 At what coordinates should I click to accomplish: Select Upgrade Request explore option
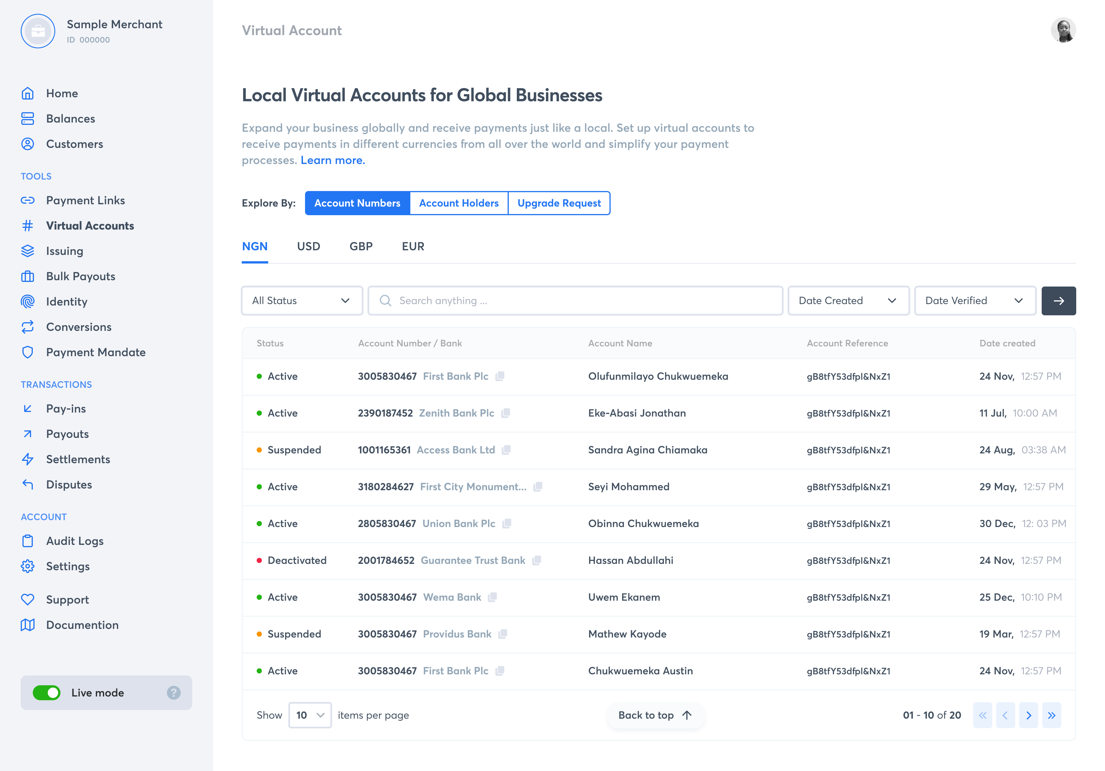pyautogui.click(x=559, y=203)
